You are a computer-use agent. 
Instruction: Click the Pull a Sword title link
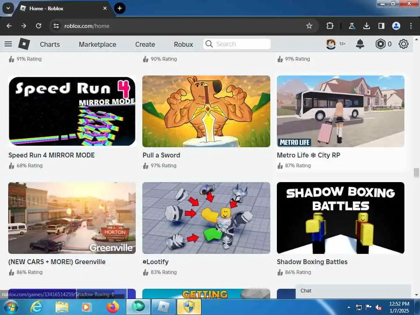coord(161,155)
